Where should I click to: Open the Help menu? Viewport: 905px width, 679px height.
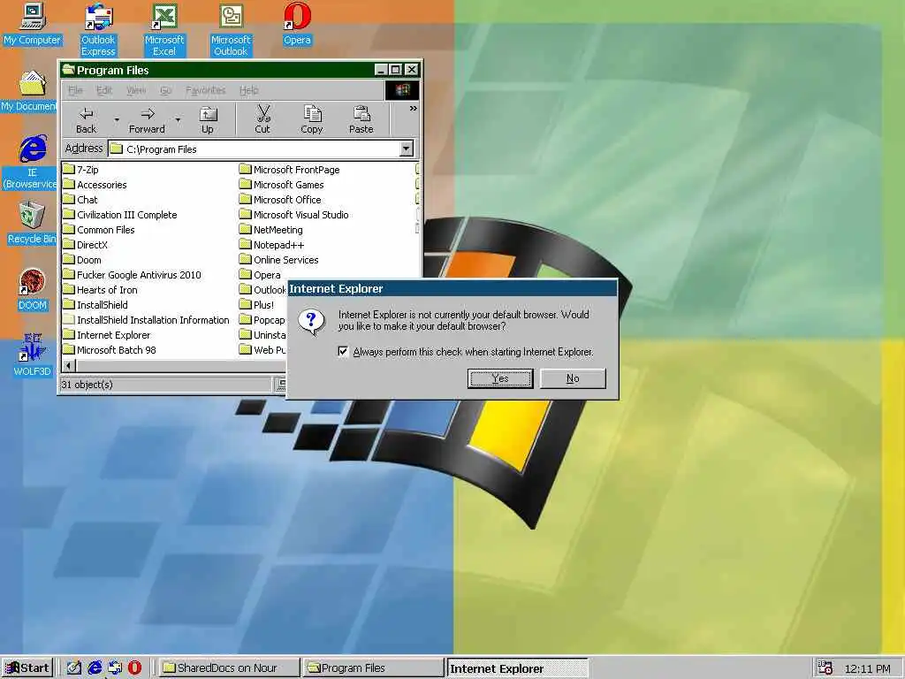coord(248,90)
